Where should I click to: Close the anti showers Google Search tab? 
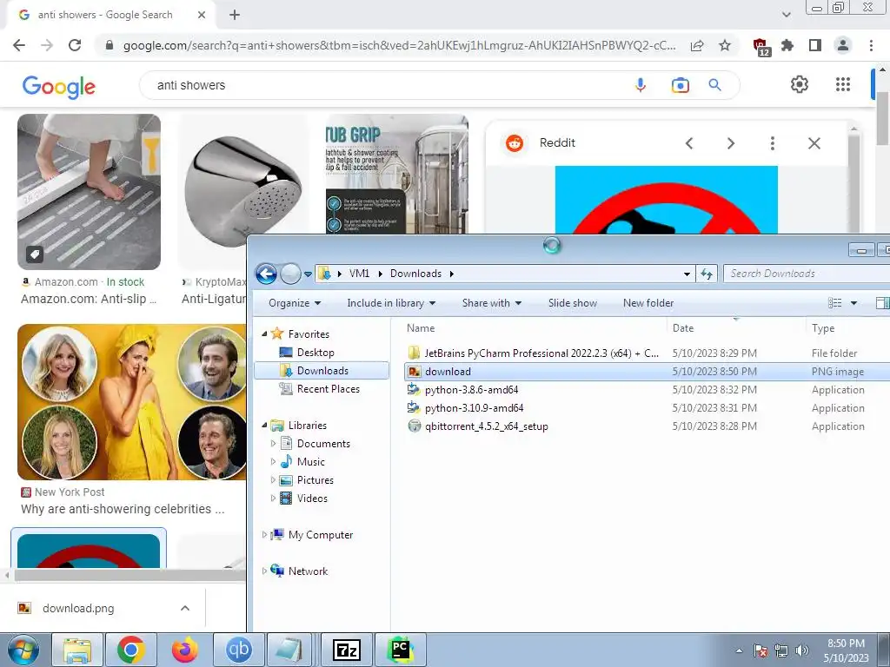(202, 15)
